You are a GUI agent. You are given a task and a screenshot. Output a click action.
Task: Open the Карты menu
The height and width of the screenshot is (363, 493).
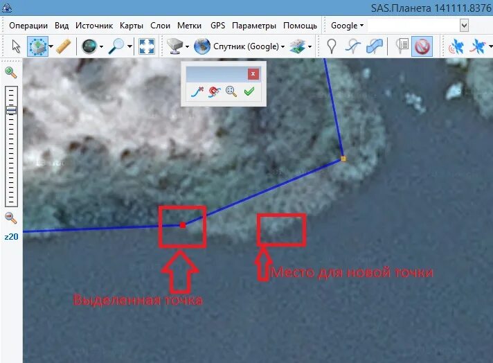(x=132, y=26)
